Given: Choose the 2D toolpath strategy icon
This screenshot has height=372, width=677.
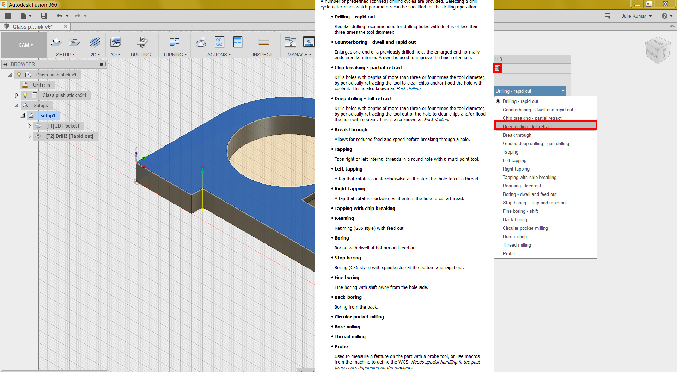Looking at the screenshot, I should [x=95, y=42].
